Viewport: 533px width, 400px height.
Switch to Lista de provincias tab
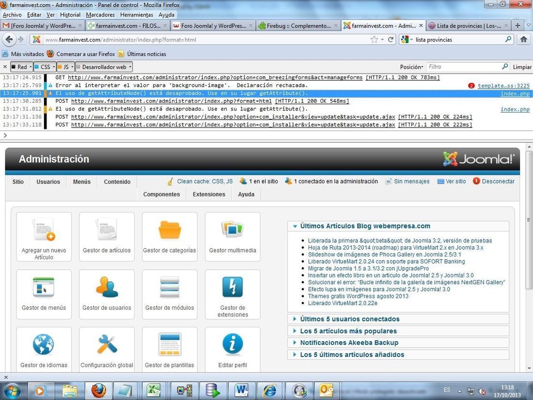[469, 26]
